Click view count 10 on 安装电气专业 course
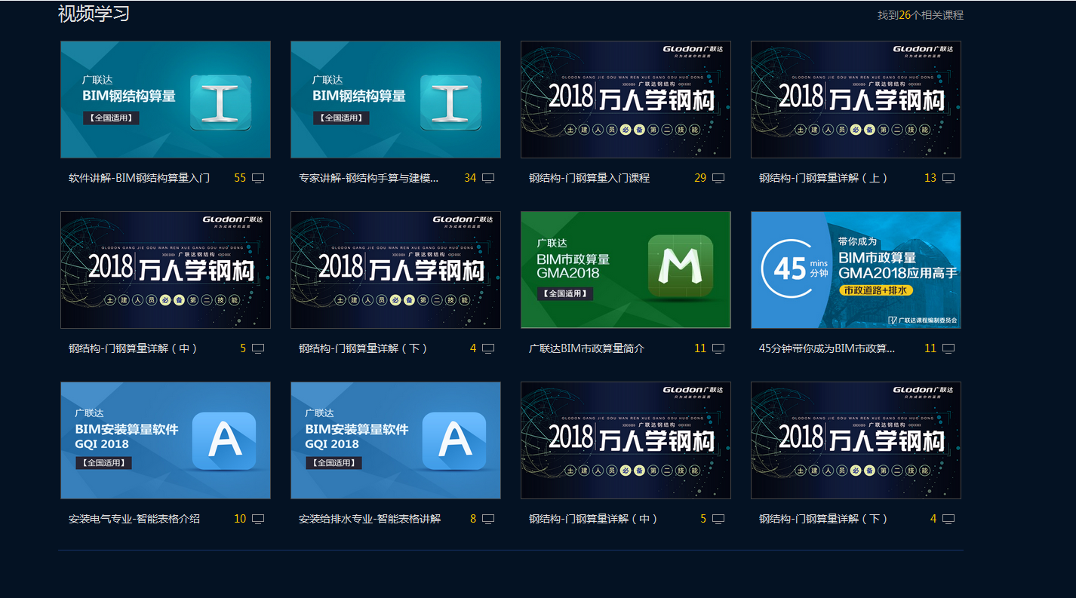The width and height of the screenshot is (1076, 598). click(240, 519)
